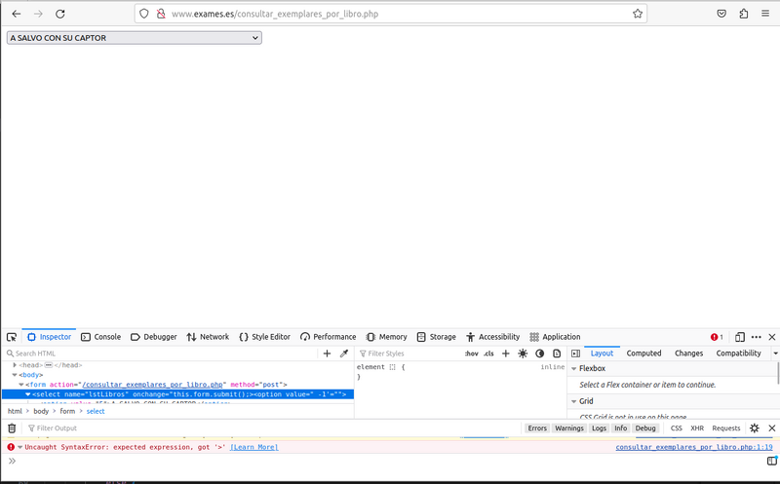780x484 pixels.
Task: Collapse the form node
Action: [21, 385]
